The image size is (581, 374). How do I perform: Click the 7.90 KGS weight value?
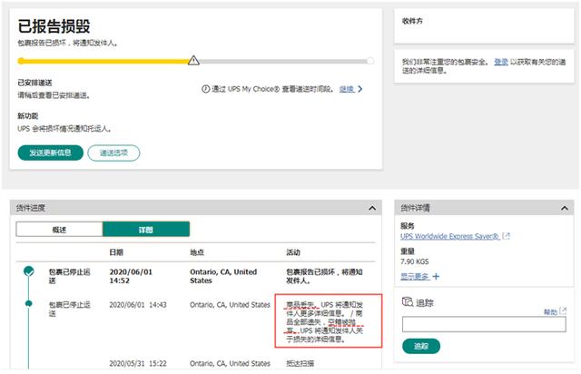click(415, 261)
